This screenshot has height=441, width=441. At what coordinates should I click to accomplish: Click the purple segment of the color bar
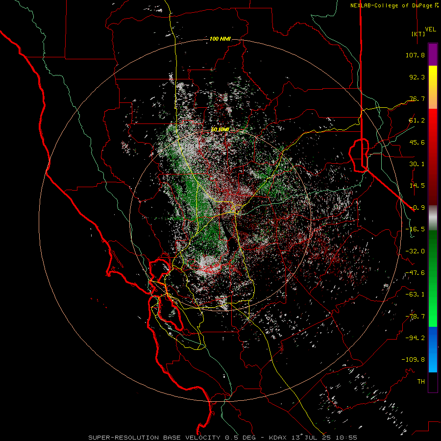(433, 54)
